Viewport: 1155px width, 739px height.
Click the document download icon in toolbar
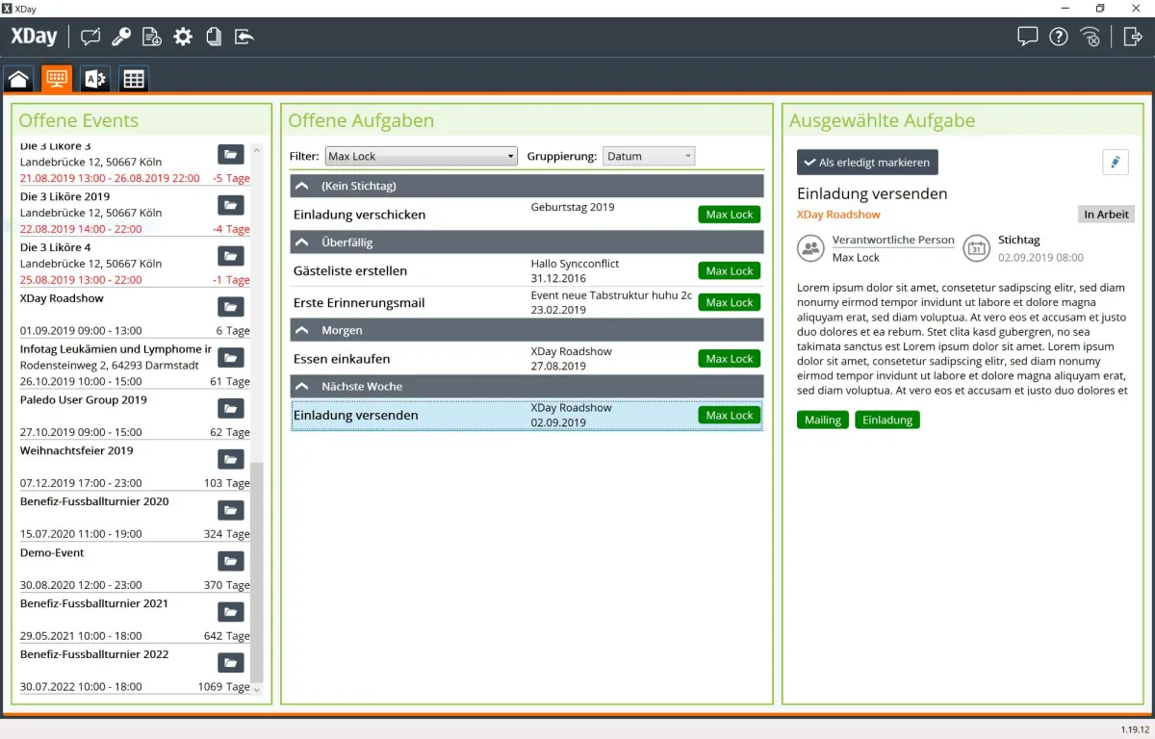pyautogui.click(x=151, y=38)
